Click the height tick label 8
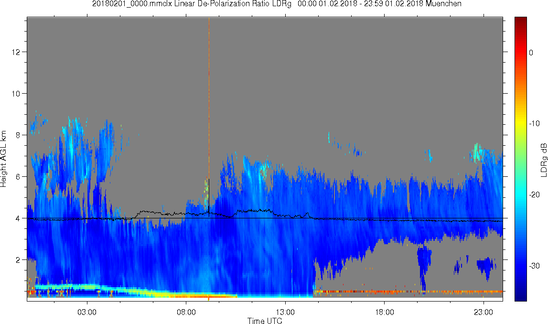 (x=18, y=135)
